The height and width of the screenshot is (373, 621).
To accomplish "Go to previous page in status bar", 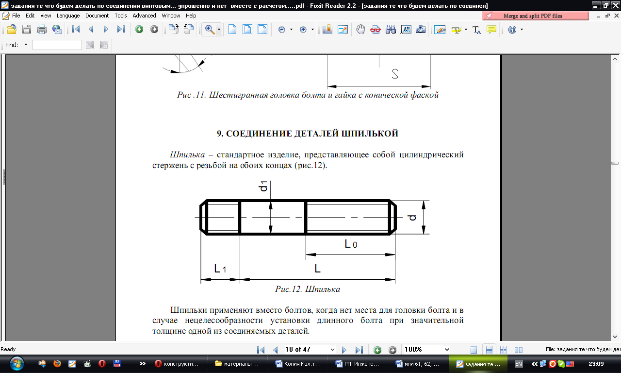I will 276,350.
